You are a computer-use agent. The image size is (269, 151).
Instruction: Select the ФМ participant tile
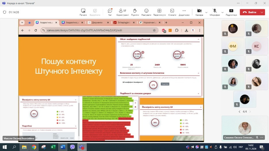click(x=233, y=46)
